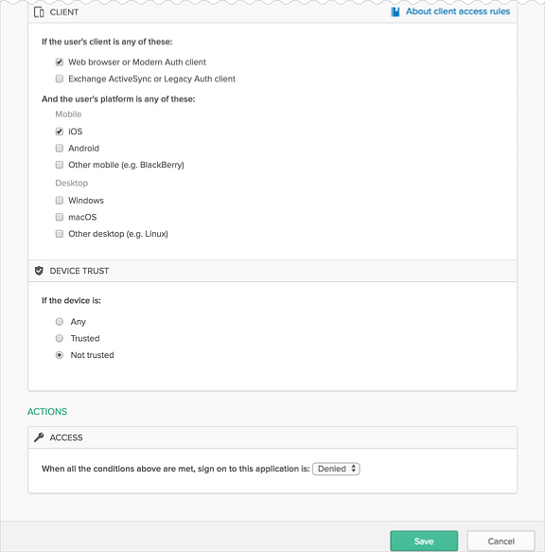Viewport: 545px width, 552px height.
Task: Enable the Windows desktop checkbox
Action: [59, 201]
